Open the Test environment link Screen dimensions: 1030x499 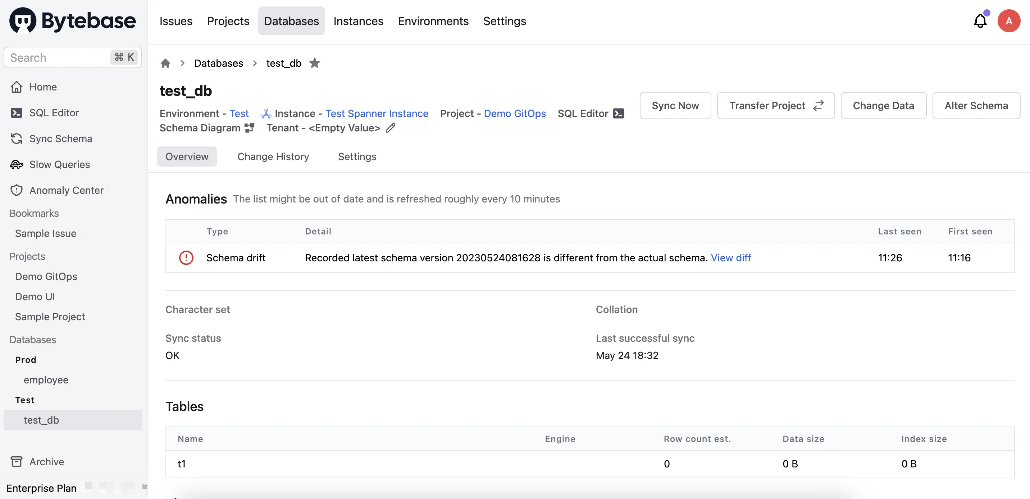(239, 113)
